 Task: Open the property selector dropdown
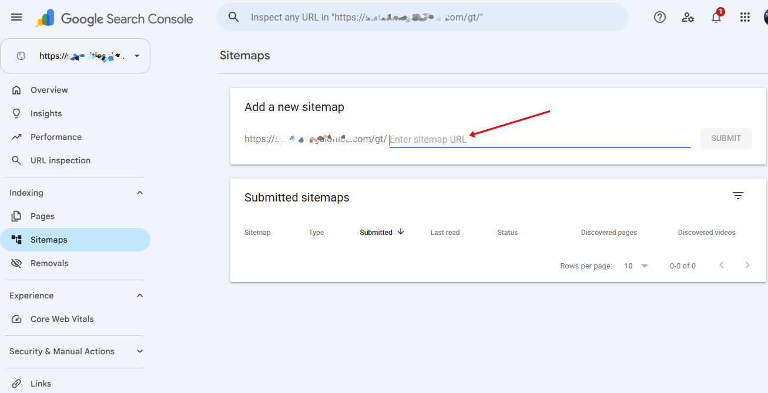click(75, 56)
